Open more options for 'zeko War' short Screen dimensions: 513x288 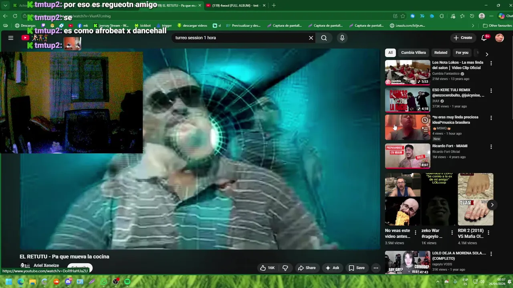pyautogui.click(x=452, y=232)
